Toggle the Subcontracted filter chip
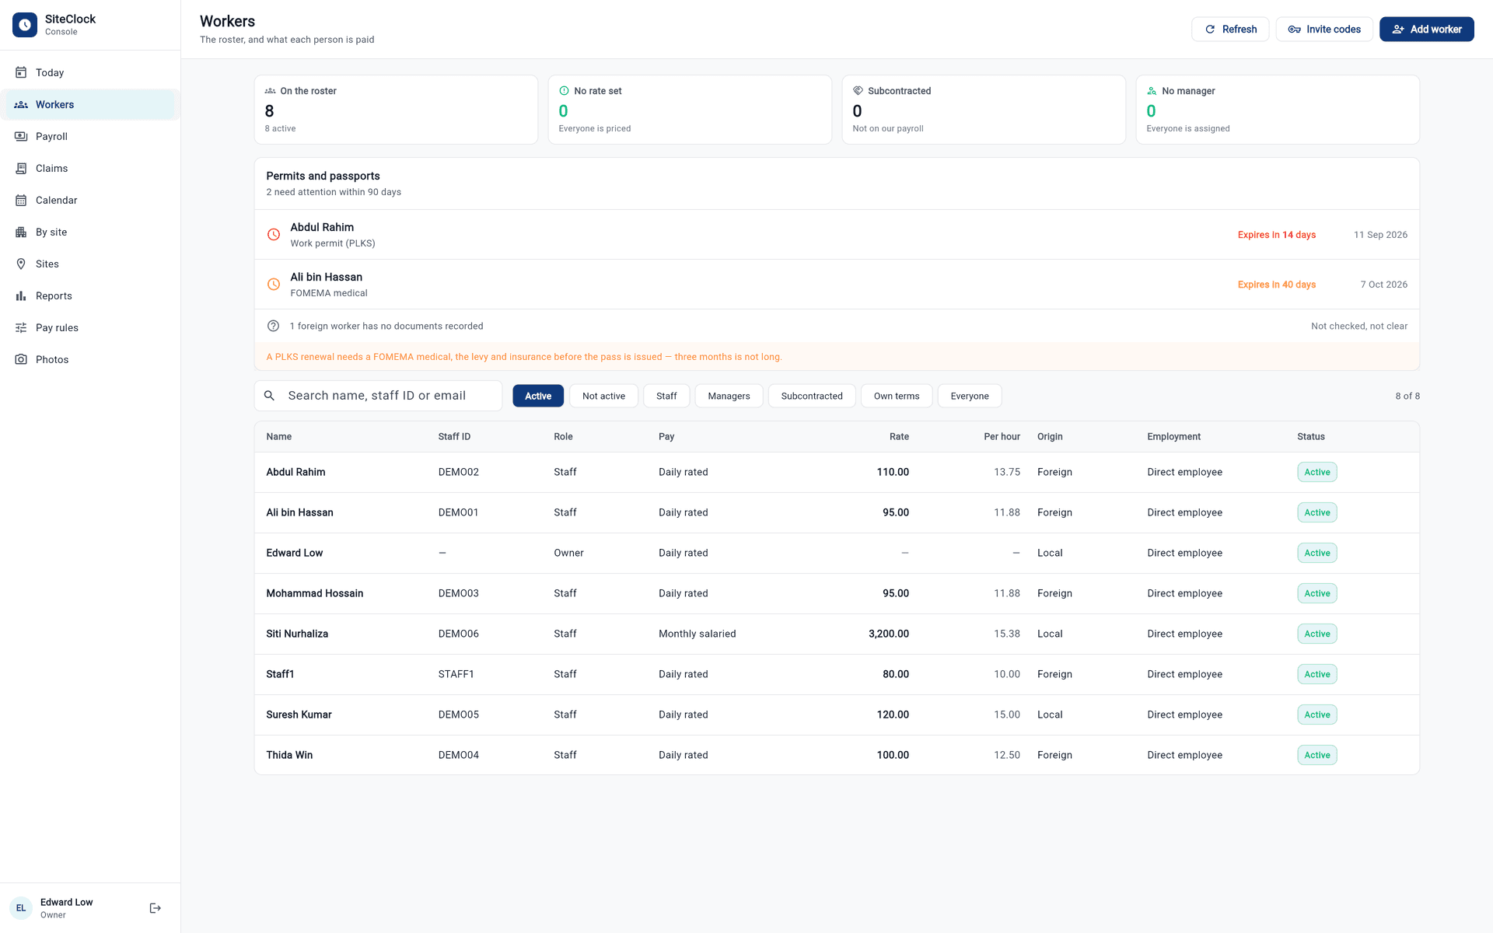This screenshot has width=1493, height=933. click(812, 396)
